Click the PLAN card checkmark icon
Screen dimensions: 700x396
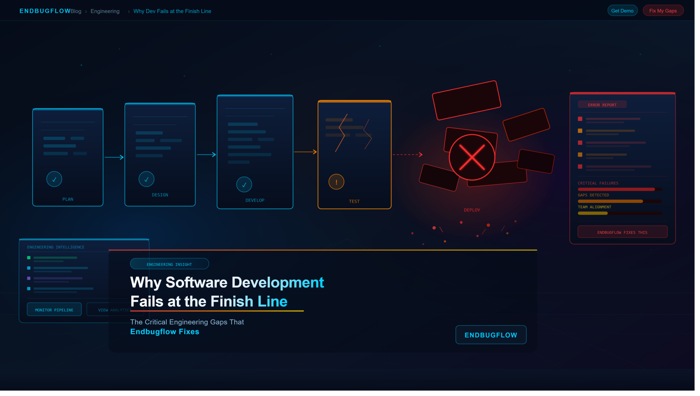coord(54,179)
